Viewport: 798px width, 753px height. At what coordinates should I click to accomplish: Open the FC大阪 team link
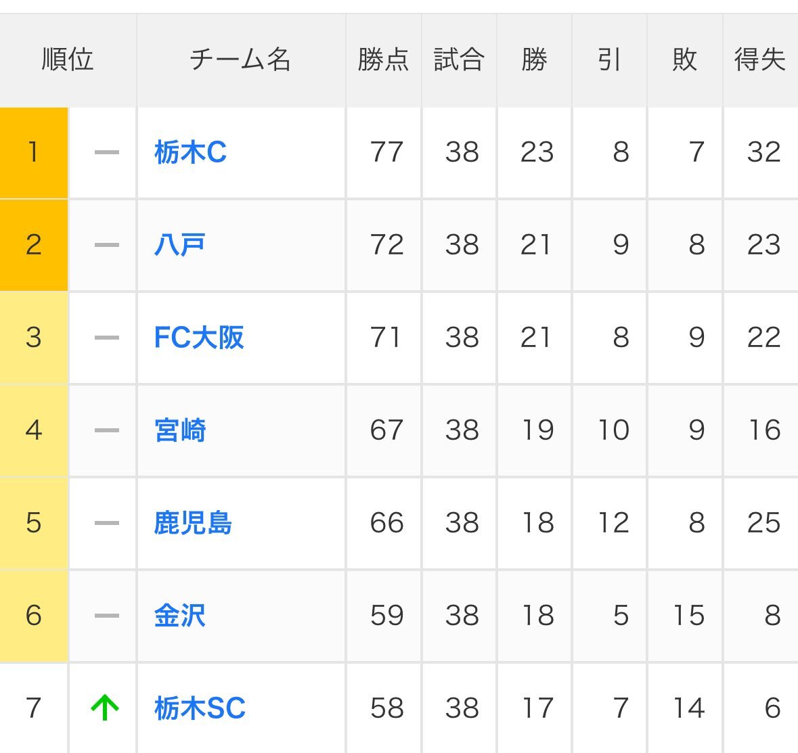pos(198,338)
